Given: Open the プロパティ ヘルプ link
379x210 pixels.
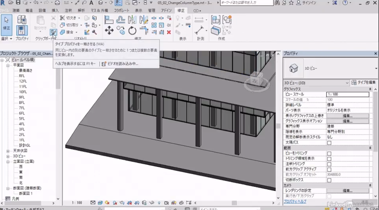Looking at the screenshot, I should (x=295, y=201).
